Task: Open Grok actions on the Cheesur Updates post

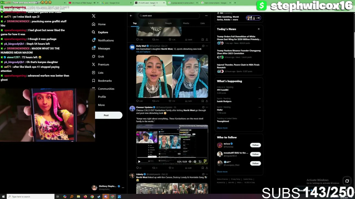Action: (203, 107)
